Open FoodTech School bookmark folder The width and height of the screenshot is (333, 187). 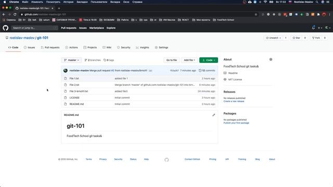(x=223, y=20)
